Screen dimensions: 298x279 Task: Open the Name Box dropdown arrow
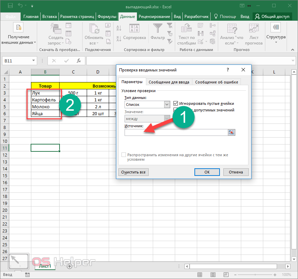(33, 61)
